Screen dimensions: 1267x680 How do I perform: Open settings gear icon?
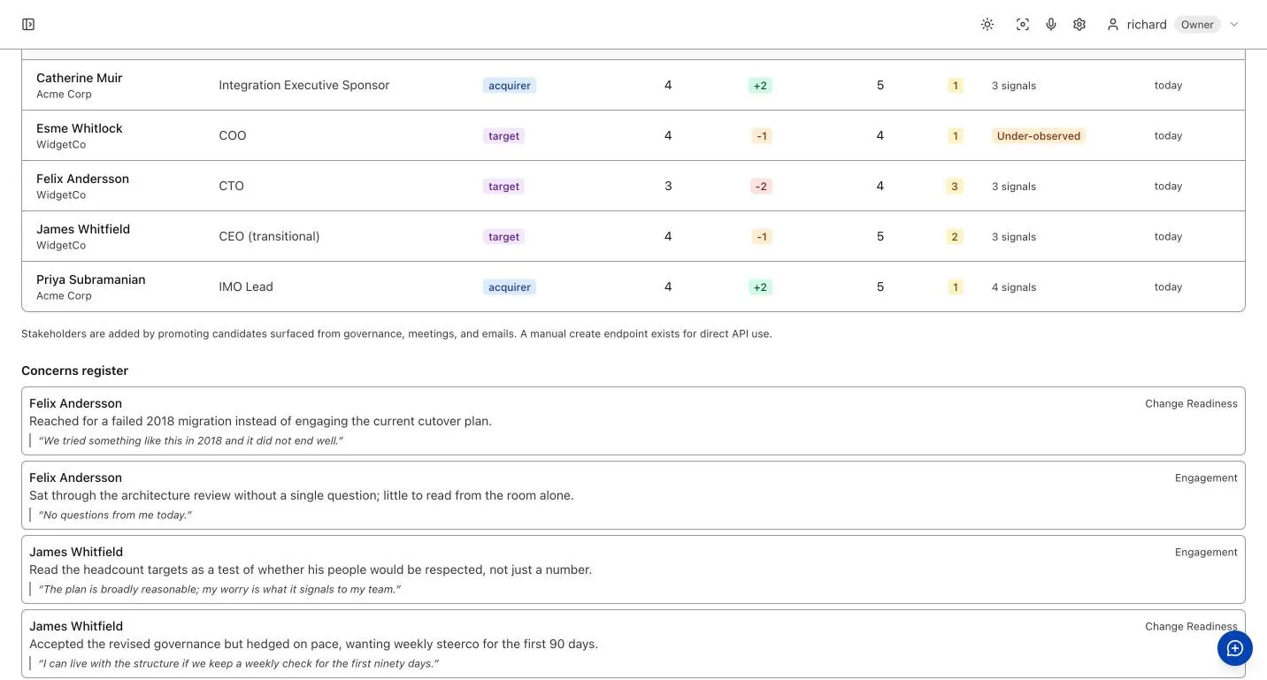(1079, 25)
